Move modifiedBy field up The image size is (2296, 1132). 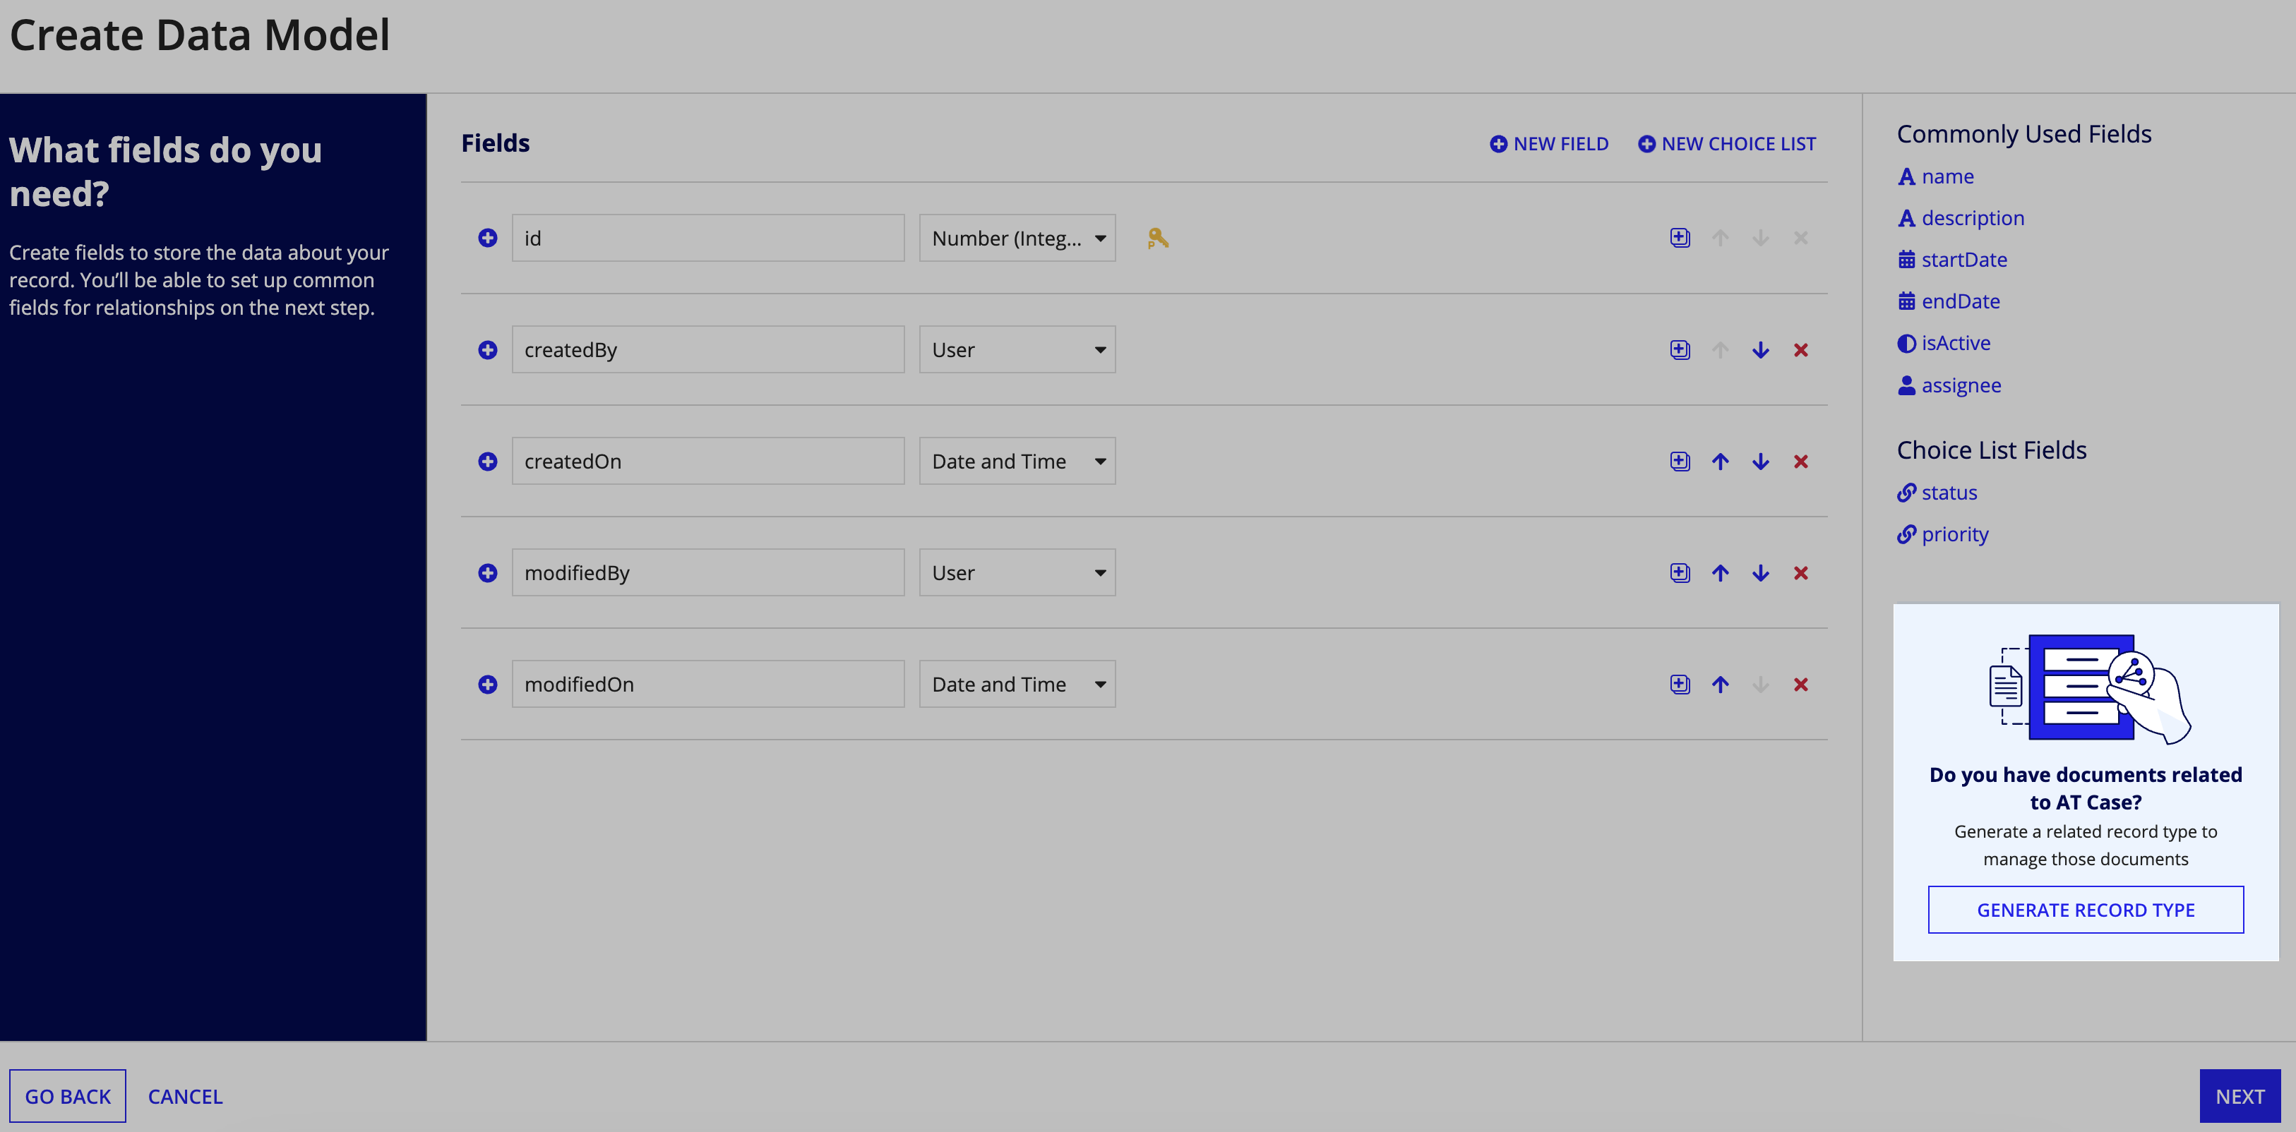pos(1720,572)
